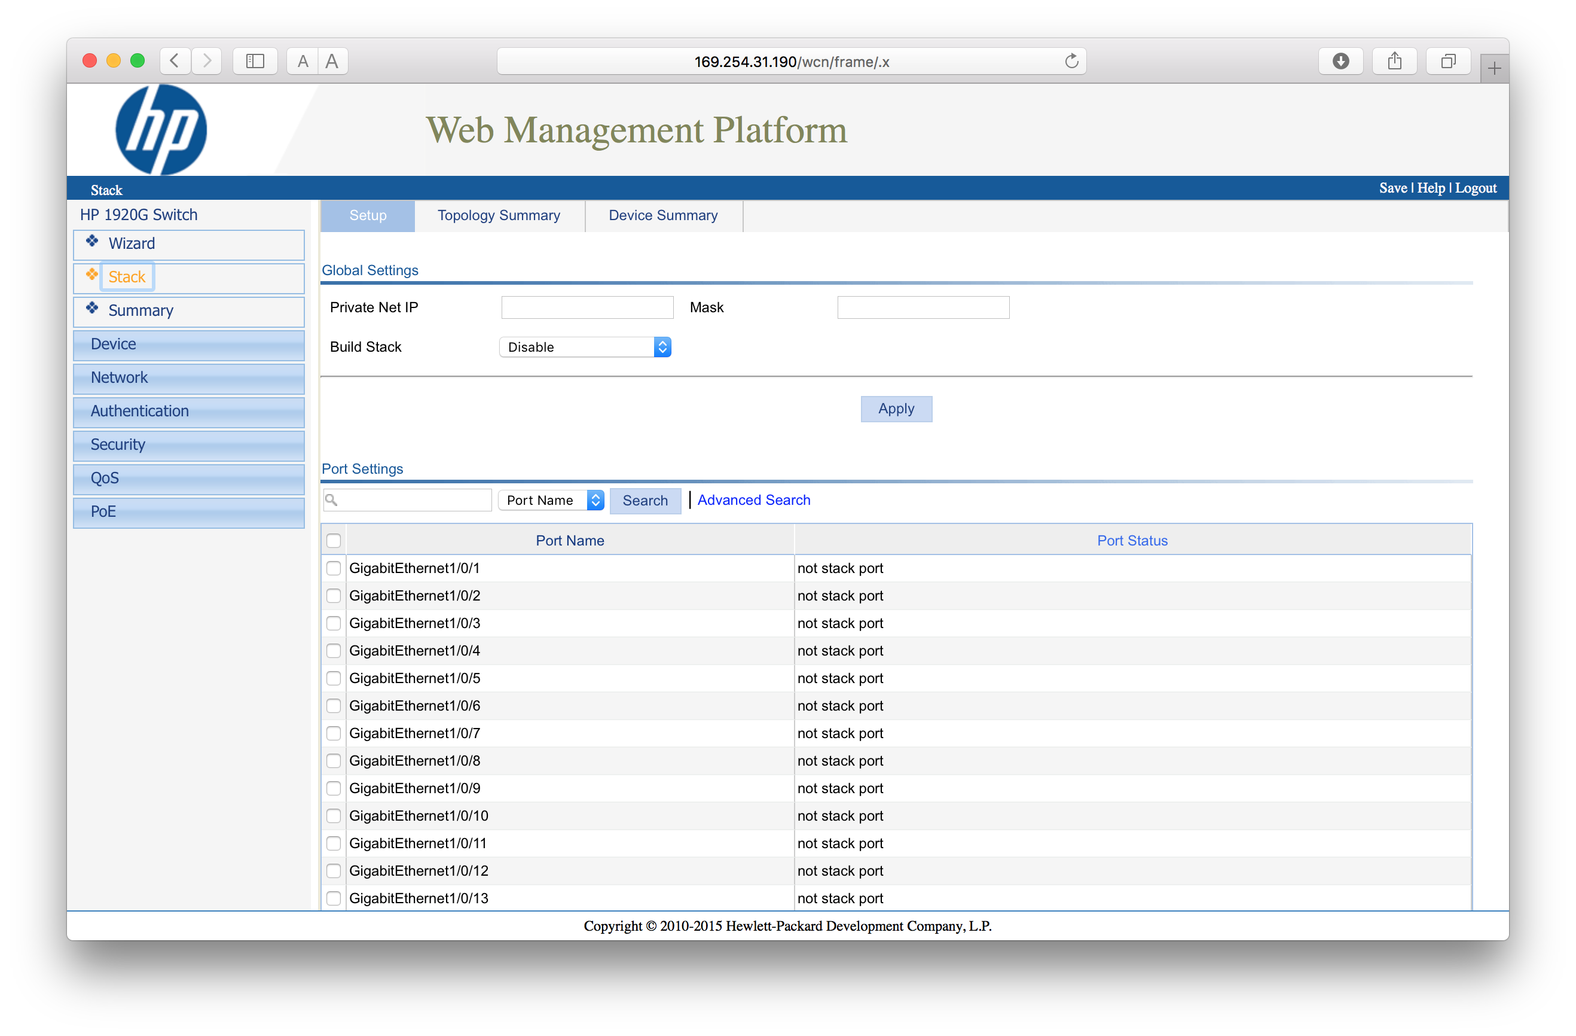This screenshot has width=1576, height=1036.
Task: Go back with the left arrow
Action: click(175, 62)
